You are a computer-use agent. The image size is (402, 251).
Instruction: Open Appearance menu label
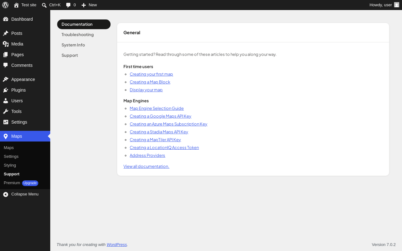[23, 79]
